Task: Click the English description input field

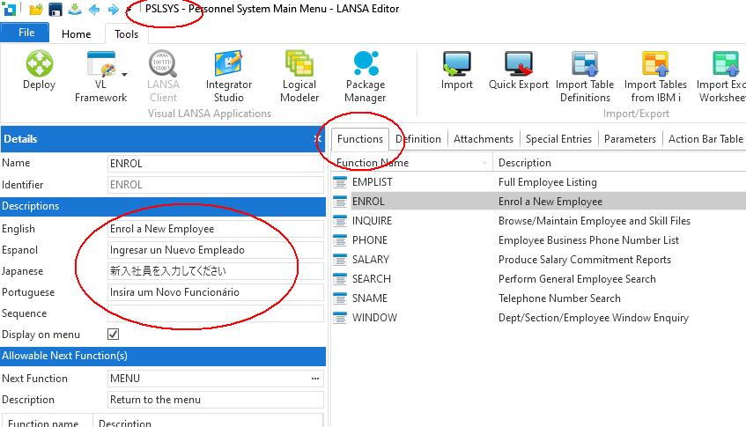Action: pyautogui.click(x=216, y=229)
